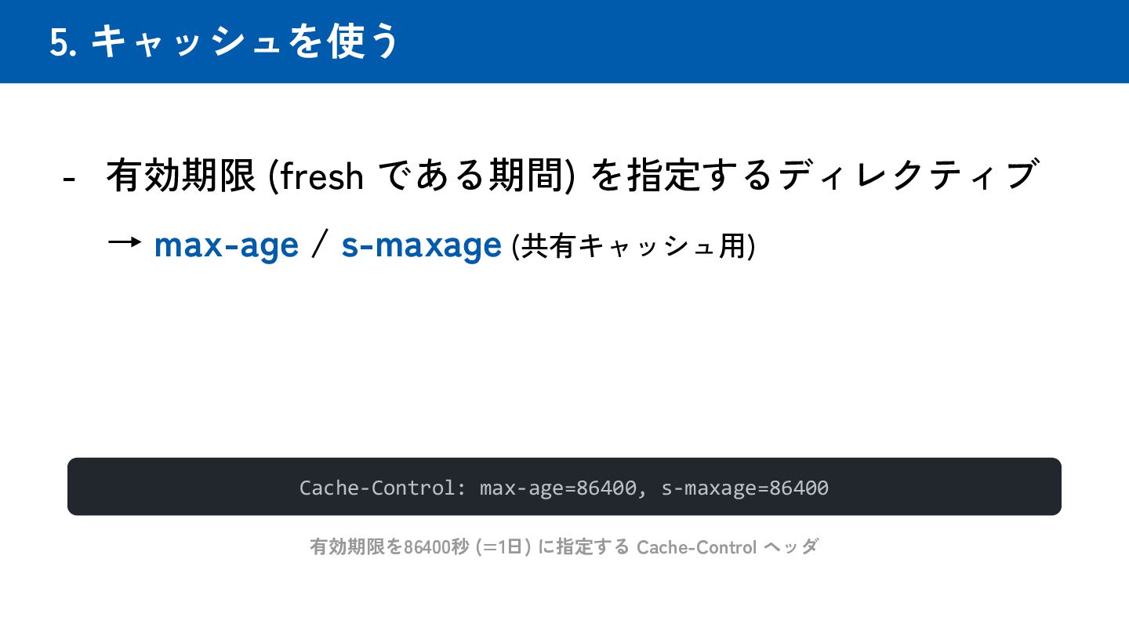Select the blue s-maxage keyword

click(421, 245)
